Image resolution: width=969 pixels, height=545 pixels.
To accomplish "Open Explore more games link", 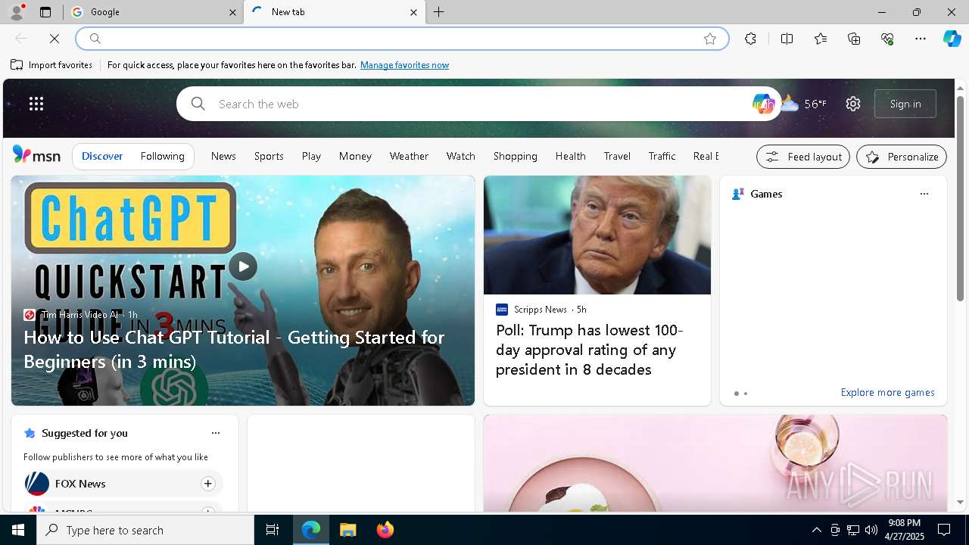I will [x=887, y=392].
